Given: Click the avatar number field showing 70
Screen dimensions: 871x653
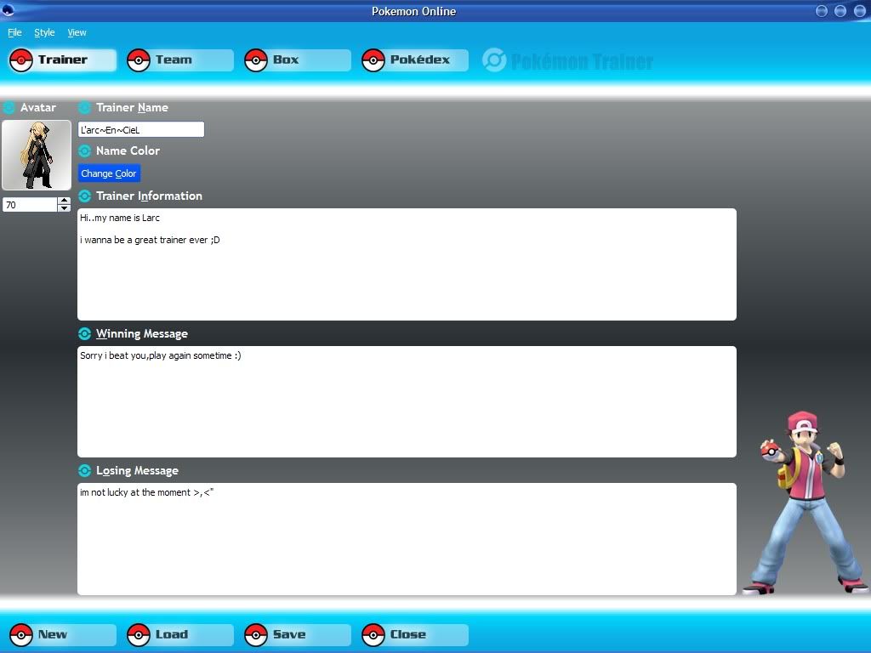Looking at the screenshot, I should pos(30,204).
